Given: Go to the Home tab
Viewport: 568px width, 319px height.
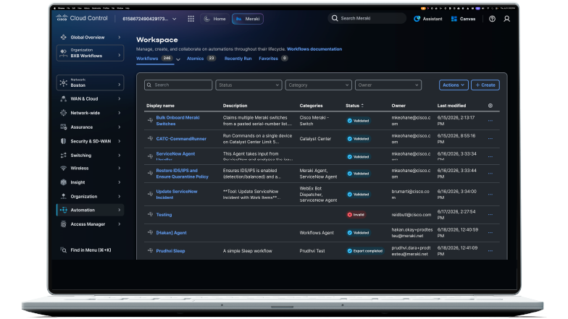Looking at the screenshot, I should [214, 19].
